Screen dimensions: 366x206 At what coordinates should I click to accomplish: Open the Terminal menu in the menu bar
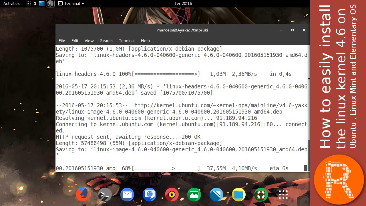click(127, 41)
